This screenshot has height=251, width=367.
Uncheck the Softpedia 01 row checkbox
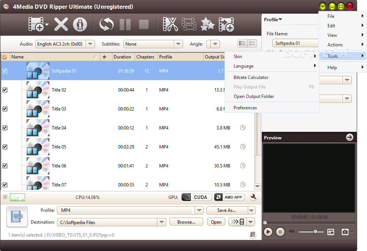click(5, 71)
